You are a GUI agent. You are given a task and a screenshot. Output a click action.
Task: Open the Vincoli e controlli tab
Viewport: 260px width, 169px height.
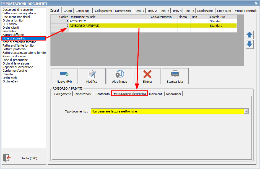tap(246, 11)
